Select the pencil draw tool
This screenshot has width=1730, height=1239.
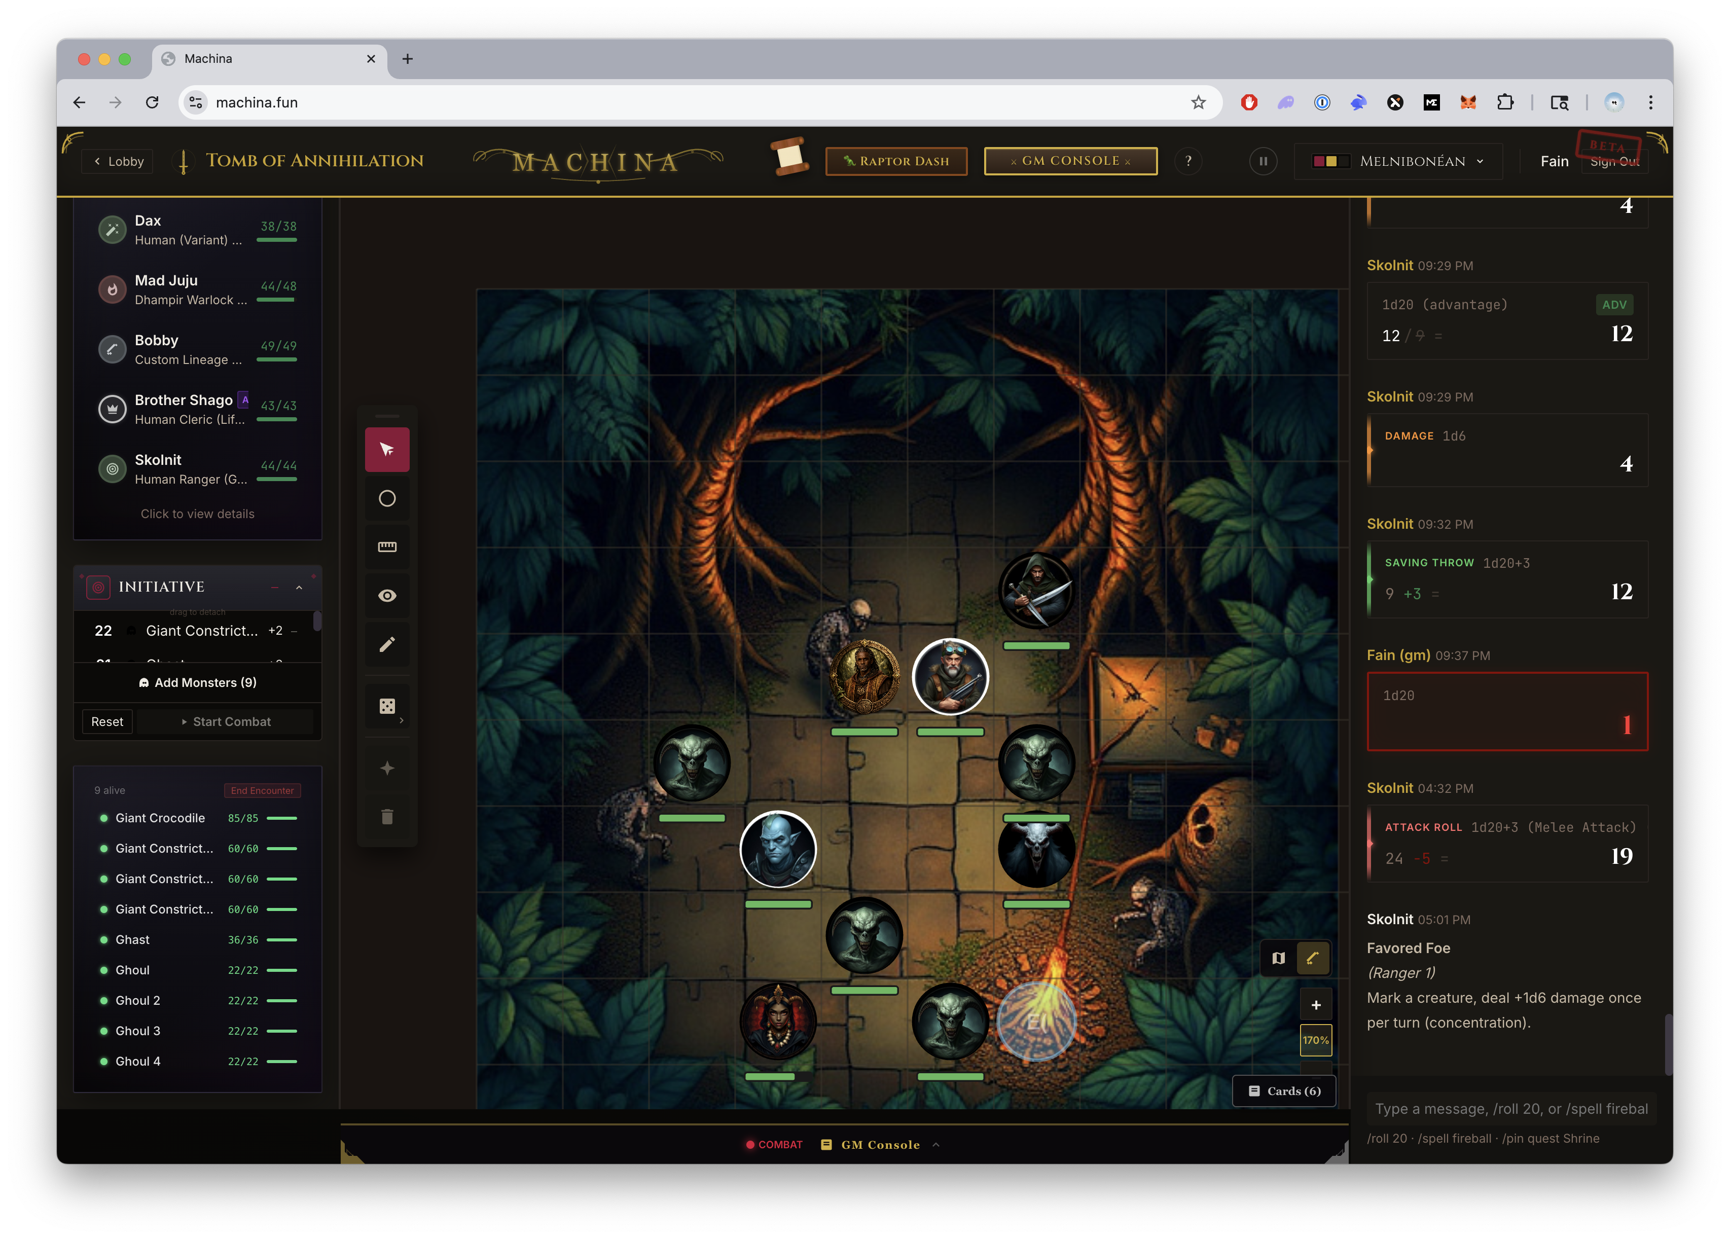(387, 644)
